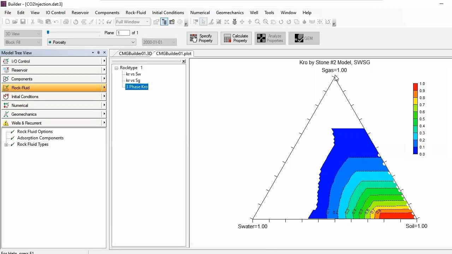Collapse the Rocktype 1 node
Viewport: 452px width, 254px height.
pyautogui.click(x=116, y=68)
